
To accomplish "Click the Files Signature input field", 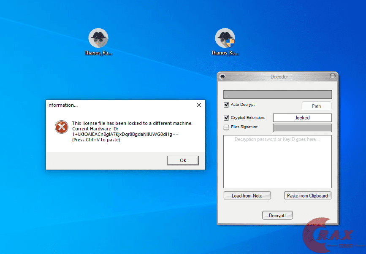I will coord(302,127).
